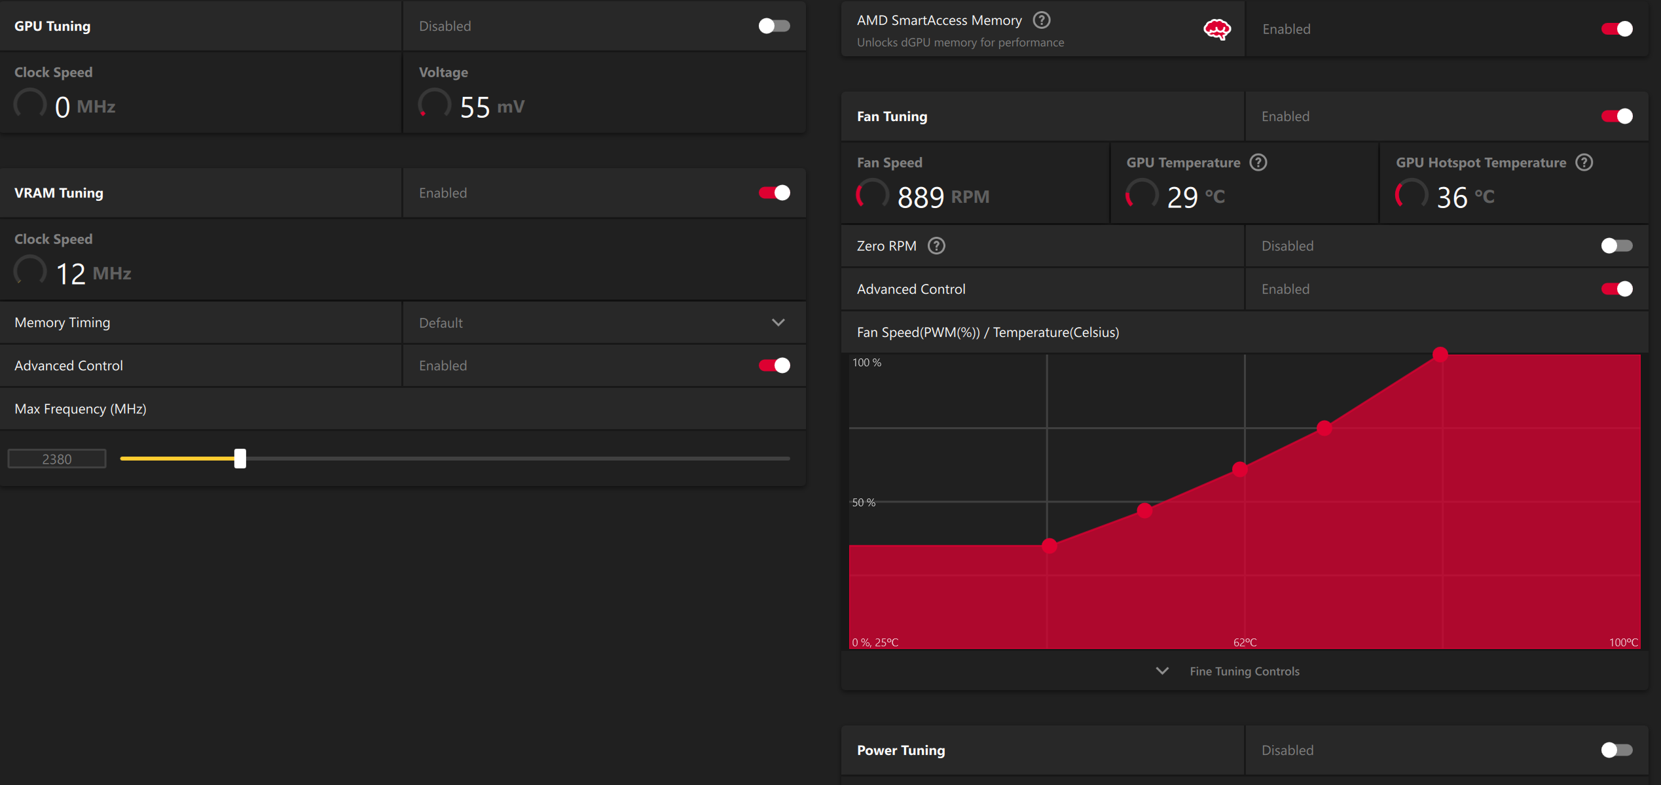Turn off the Fan Tuning toggle
Image resolution: width=1661 pixels, height=785 pixels.
(1617, 116)
